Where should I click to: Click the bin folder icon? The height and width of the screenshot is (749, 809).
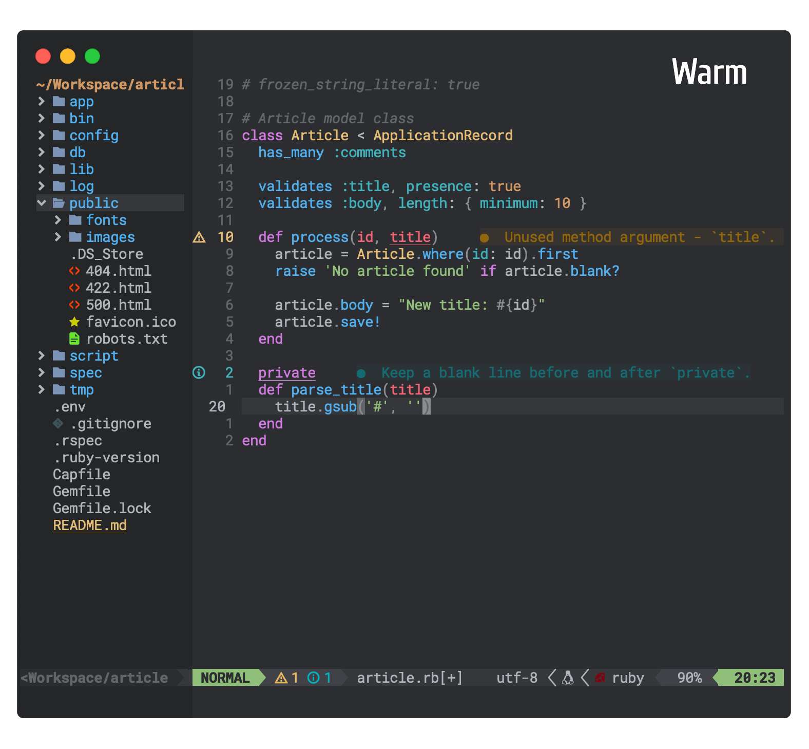59,118
